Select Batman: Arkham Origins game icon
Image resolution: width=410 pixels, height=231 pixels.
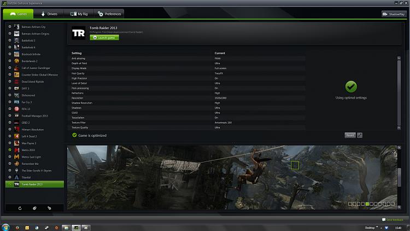click(x=16, y=33)
